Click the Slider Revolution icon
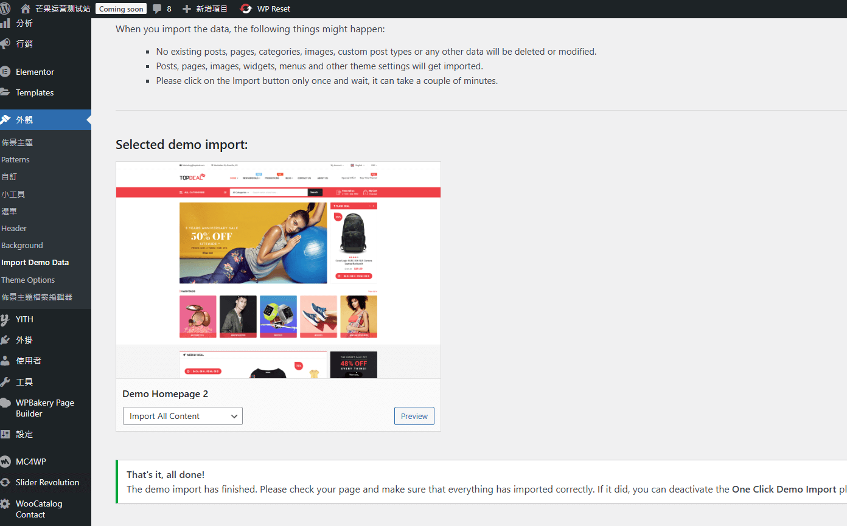Image resolution: width=847 pixels, height=526 pixels. point(5,482)
